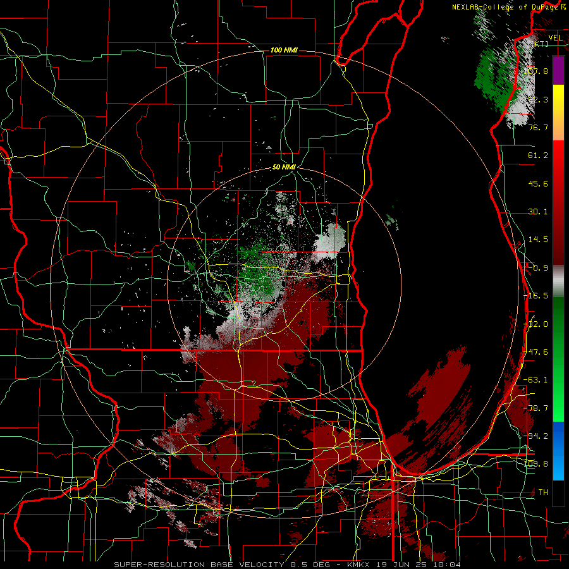Click the green segment of the color bar
The height and width of the screenshot is (569, 569).
click(x=558, y=359)
